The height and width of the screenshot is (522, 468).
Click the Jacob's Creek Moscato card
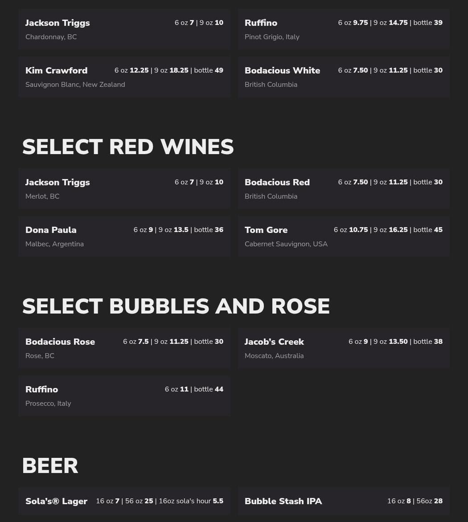coord(343,348)
